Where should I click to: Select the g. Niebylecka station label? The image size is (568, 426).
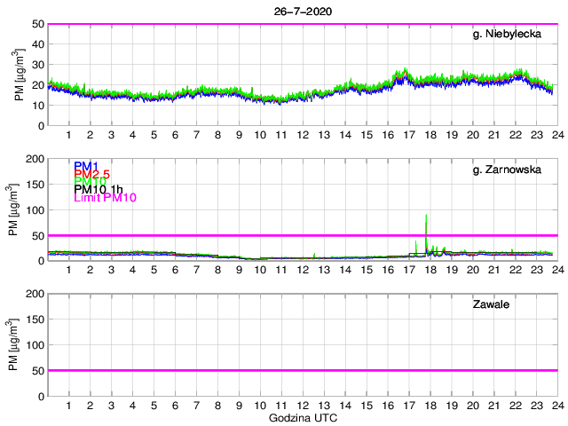512,35
